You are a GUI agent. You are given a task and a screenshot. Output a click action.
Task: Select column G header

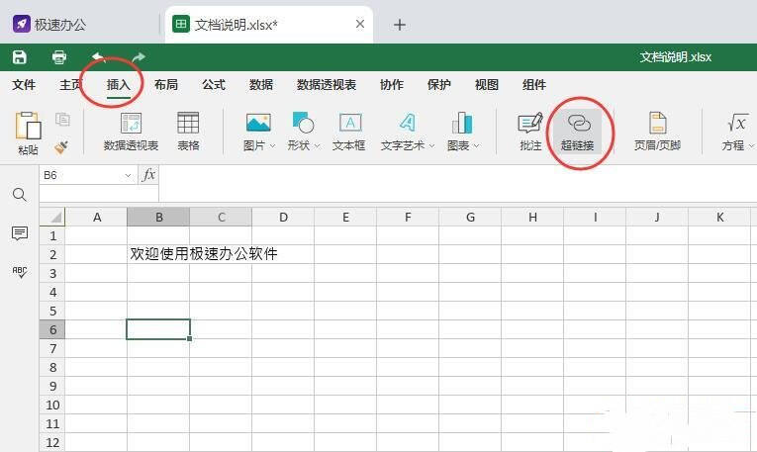tap(470, 217)
